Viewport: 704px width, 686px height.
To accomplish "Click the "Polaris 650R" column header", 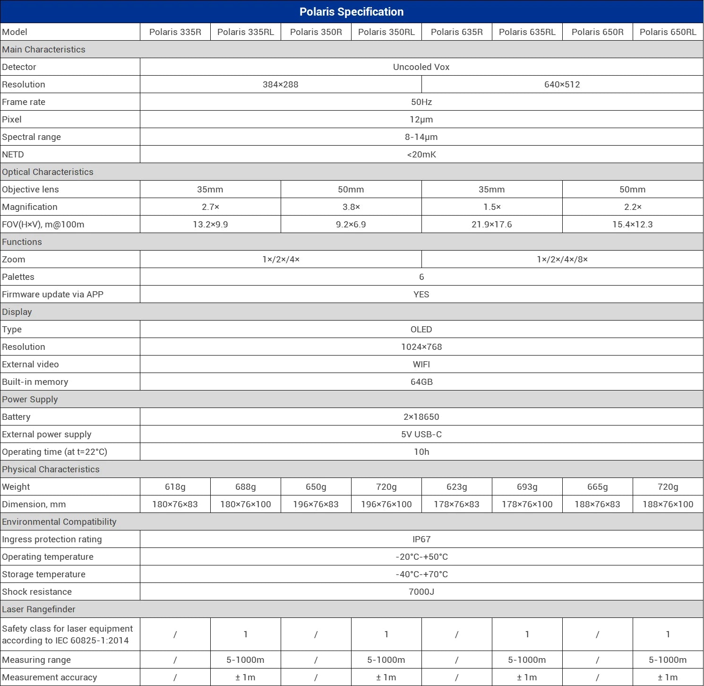I will (598, 32).
